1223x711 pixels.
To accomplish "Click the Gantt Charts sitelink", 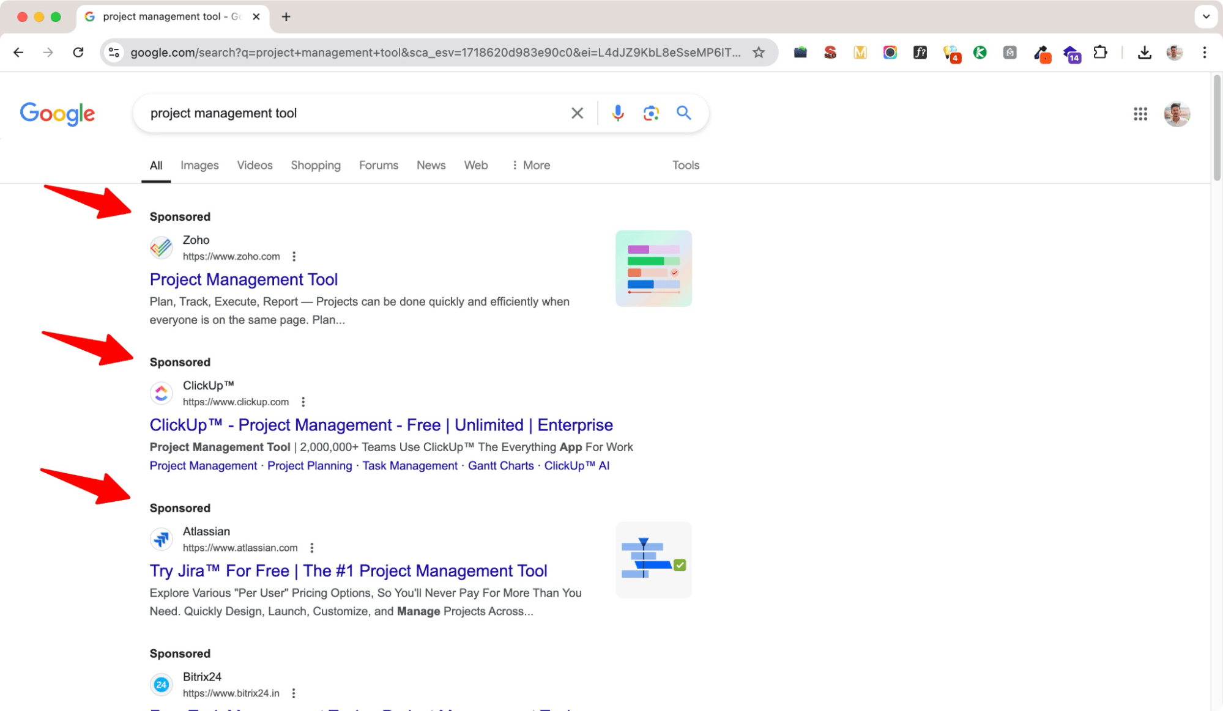I will point(500,466).
